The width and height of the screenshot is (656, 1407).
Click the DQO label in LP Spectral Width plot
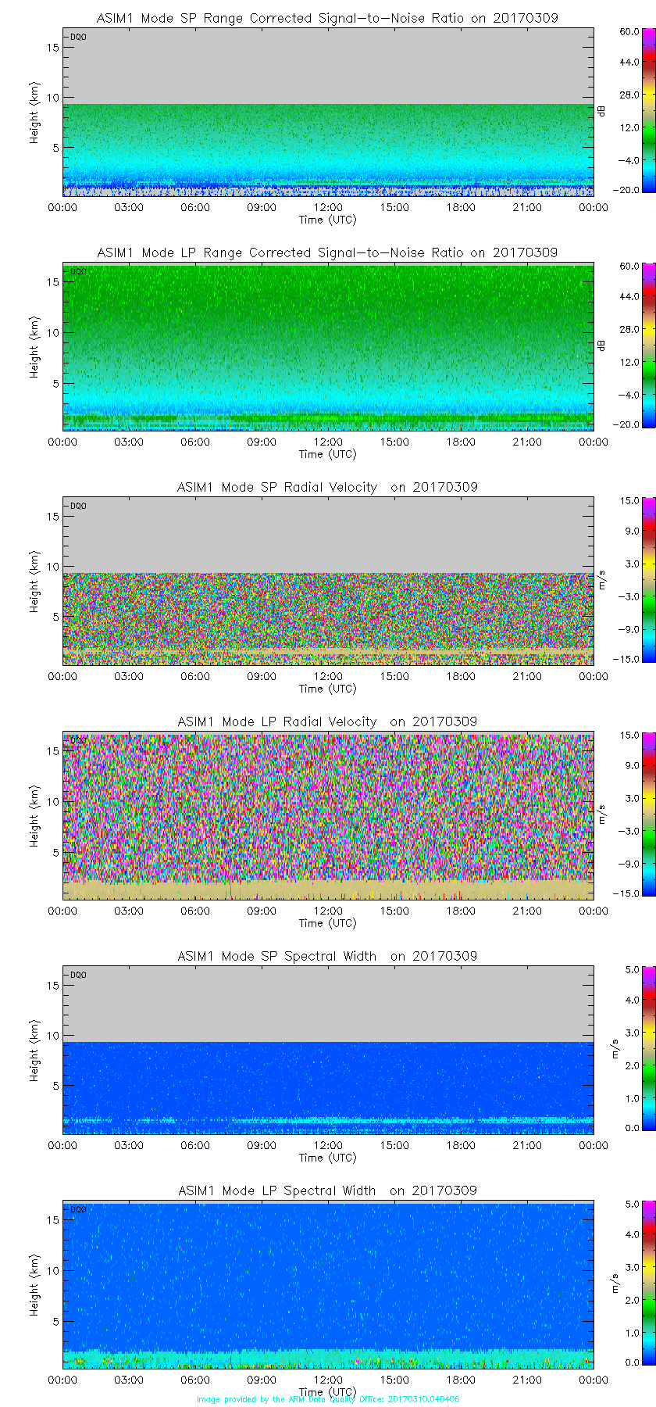coord(78,1209)
